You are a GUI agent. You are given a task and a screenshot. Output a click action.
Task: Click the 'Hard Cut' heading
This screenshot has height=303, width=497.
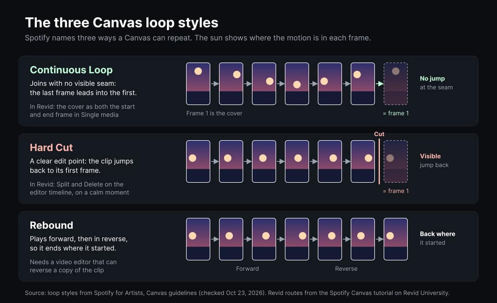[52, 147]
